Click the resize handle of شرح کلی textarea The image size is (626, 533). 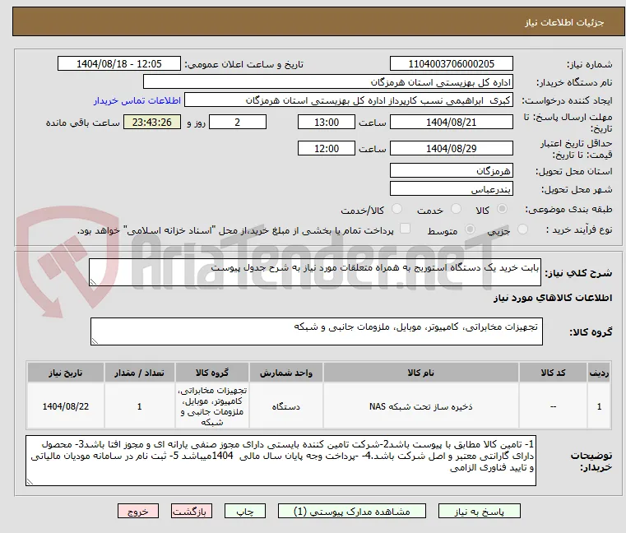93,282
